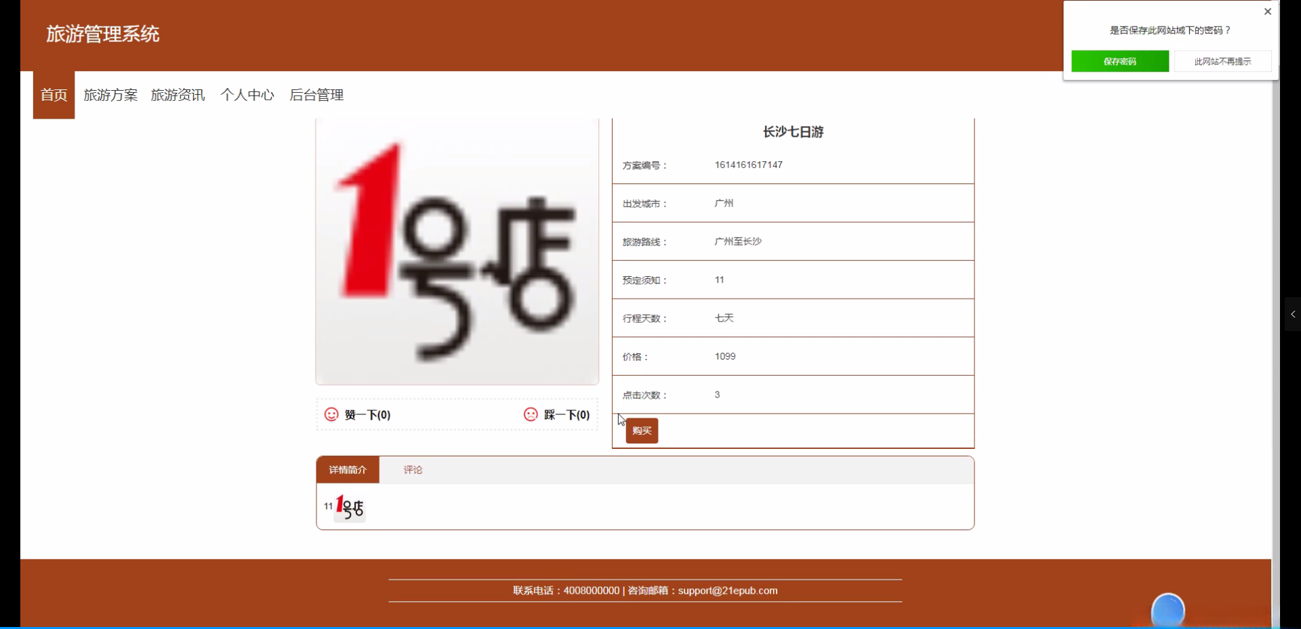Click the 点击次数 label
This screenshot has width=1301, height=629.
(644, 395)
